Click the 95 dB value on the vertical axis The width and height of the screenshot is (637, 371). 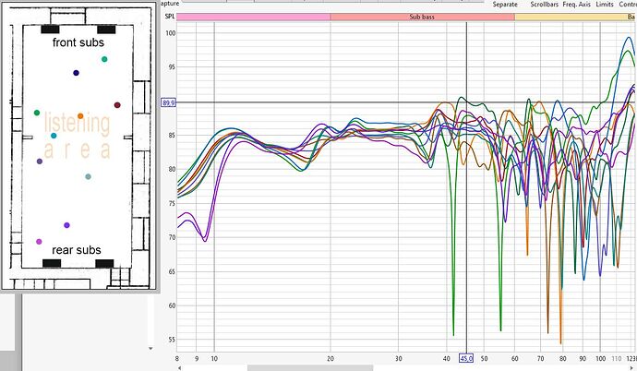point(172,67)
